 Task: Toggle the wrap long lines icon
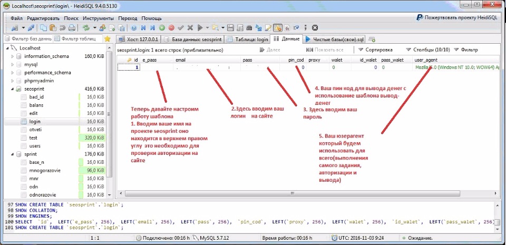[296, 28]
